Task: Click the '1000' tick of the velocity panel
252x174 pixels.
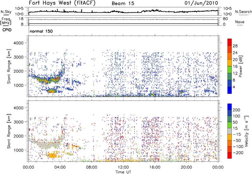Action: pyautogui.click(x=19, y=150)
